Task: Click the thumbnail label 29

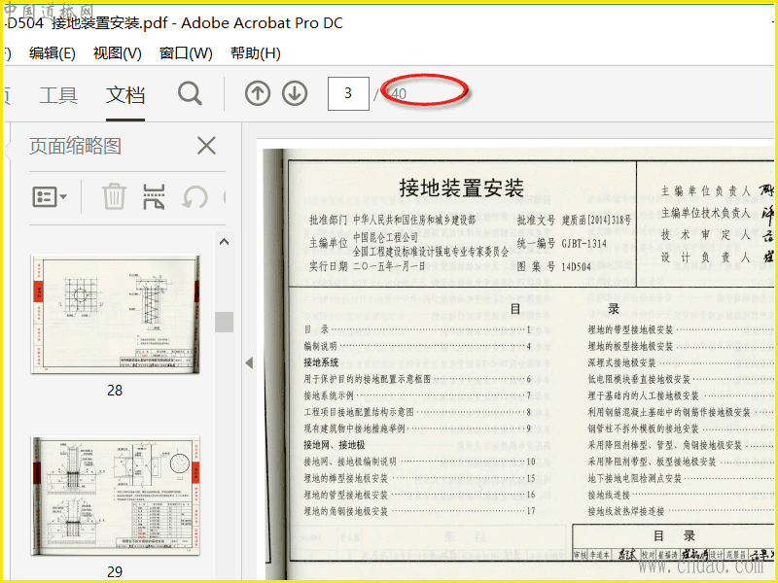Action: coord(115,572)
